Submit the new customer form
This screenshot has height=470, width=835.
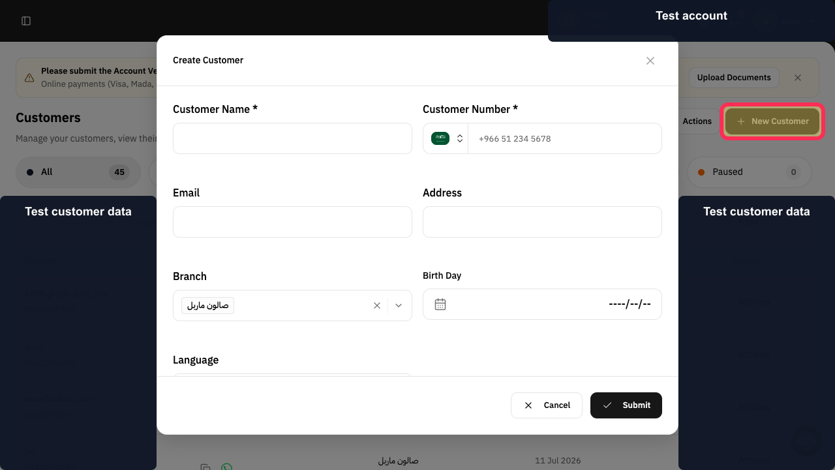(626, 405)
